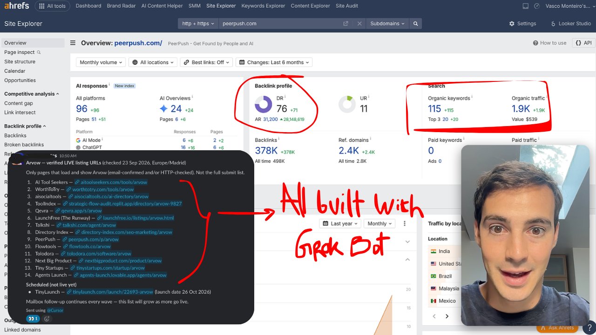The width and height of the screenshot is (596, 335).
Task: Open the API curly-braces button
Action: (583, 43)
